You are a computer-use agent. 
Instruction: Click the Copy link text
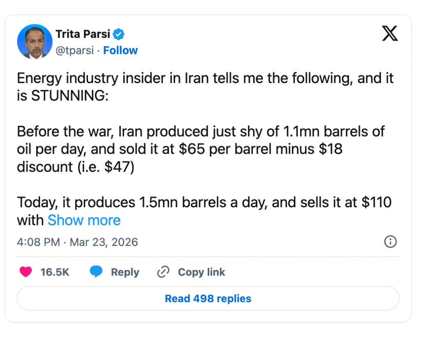pos(201,272)
